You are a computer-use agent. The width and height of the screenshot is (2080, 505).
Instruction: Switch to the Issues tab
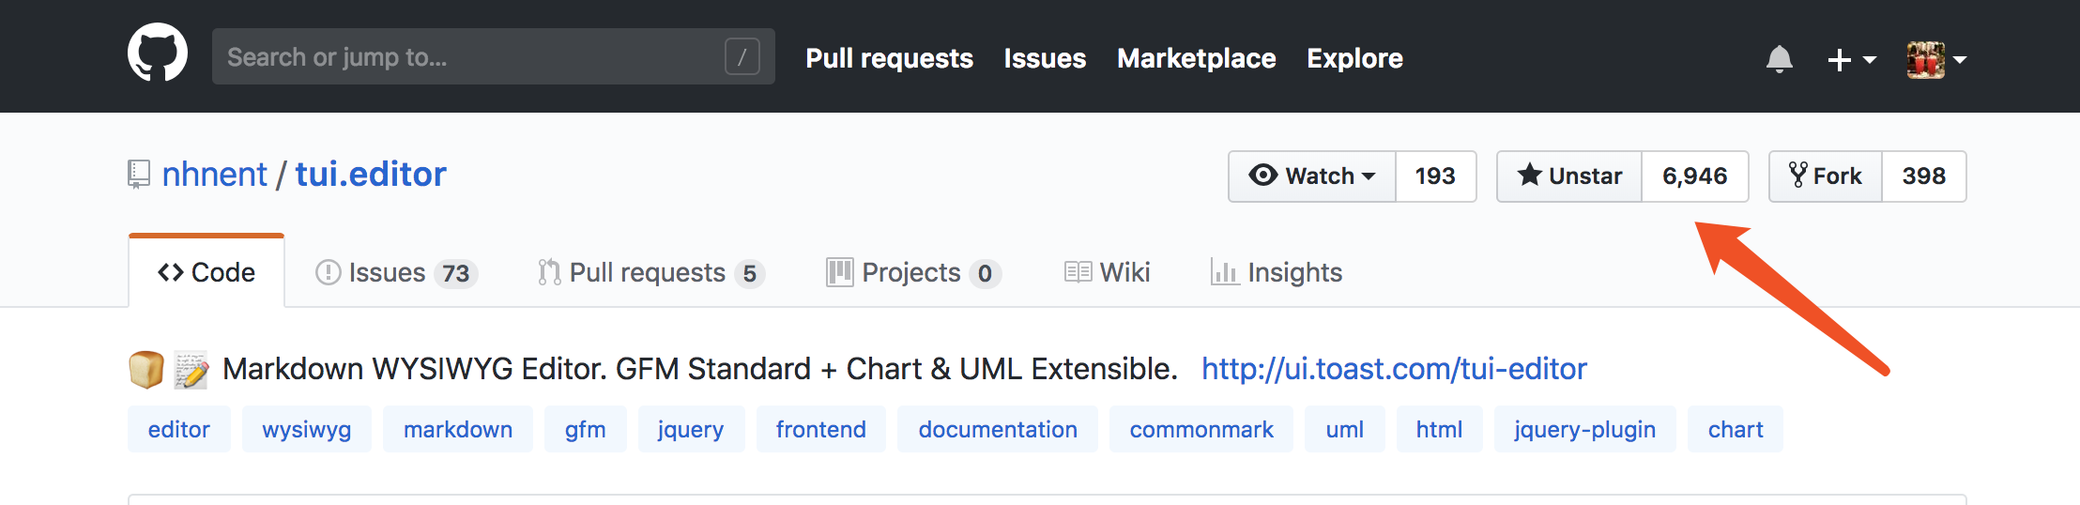(396, 272)
